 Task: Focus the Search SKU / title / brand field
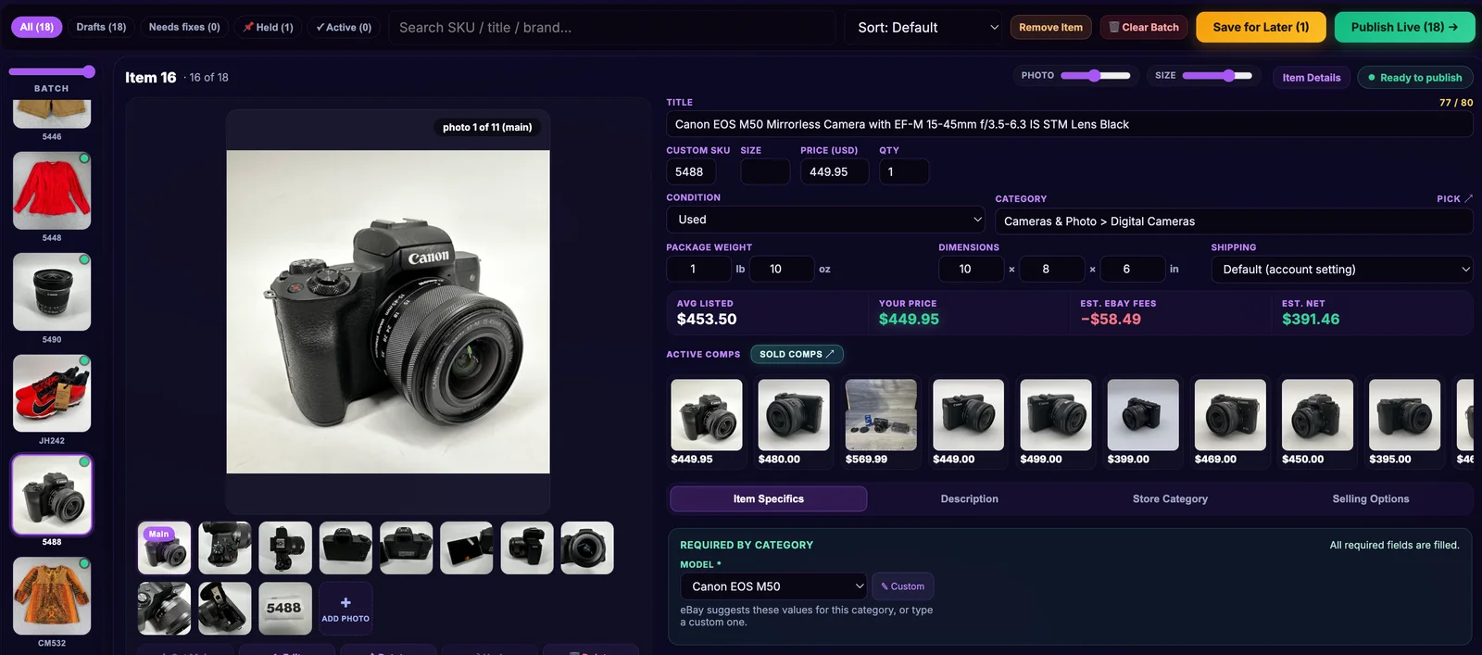(x=612, y=28)
